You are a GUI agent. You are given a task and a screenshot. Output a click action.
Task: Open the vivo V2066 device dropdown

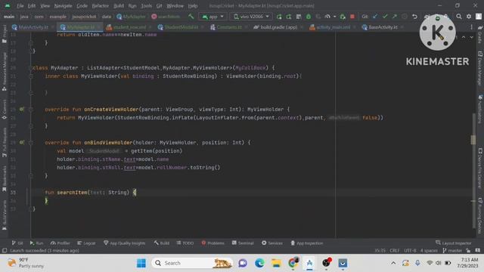251,17
